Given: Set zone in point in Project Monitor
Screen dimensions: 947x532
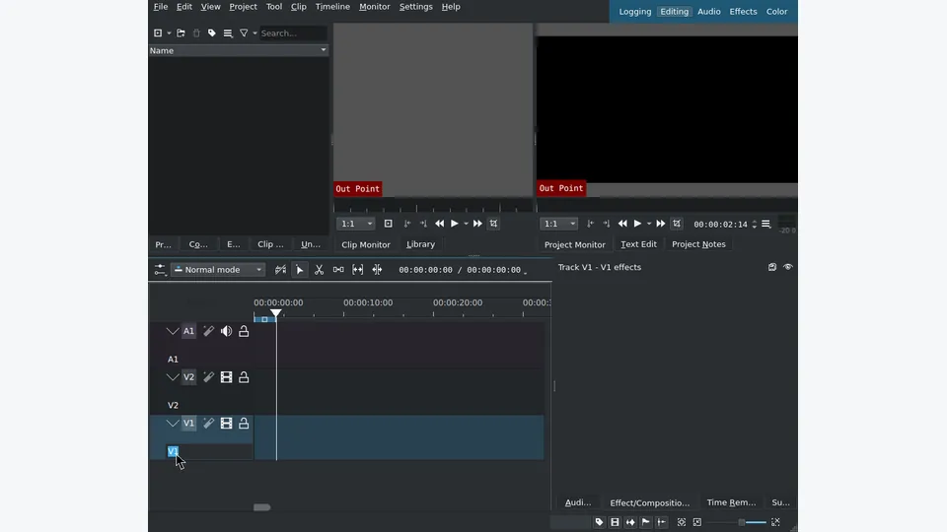Looking at the screenshot, I should (x=590, y=224).
